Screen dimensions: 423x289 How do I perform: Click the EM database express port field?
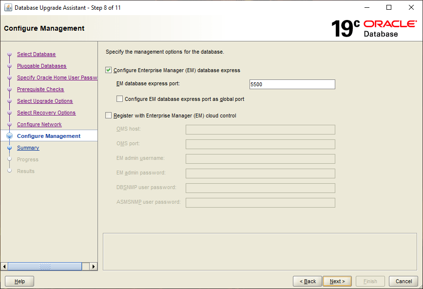(292, 84)
